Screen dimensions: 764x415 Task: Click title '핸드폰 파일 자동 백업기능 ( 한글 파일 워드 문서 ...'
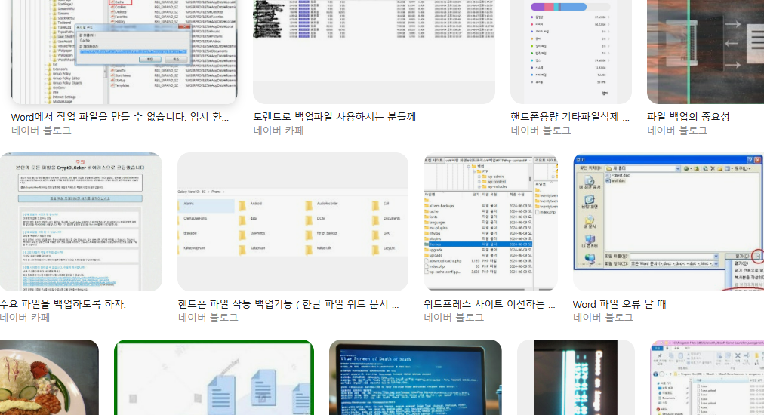coord(288,304)
